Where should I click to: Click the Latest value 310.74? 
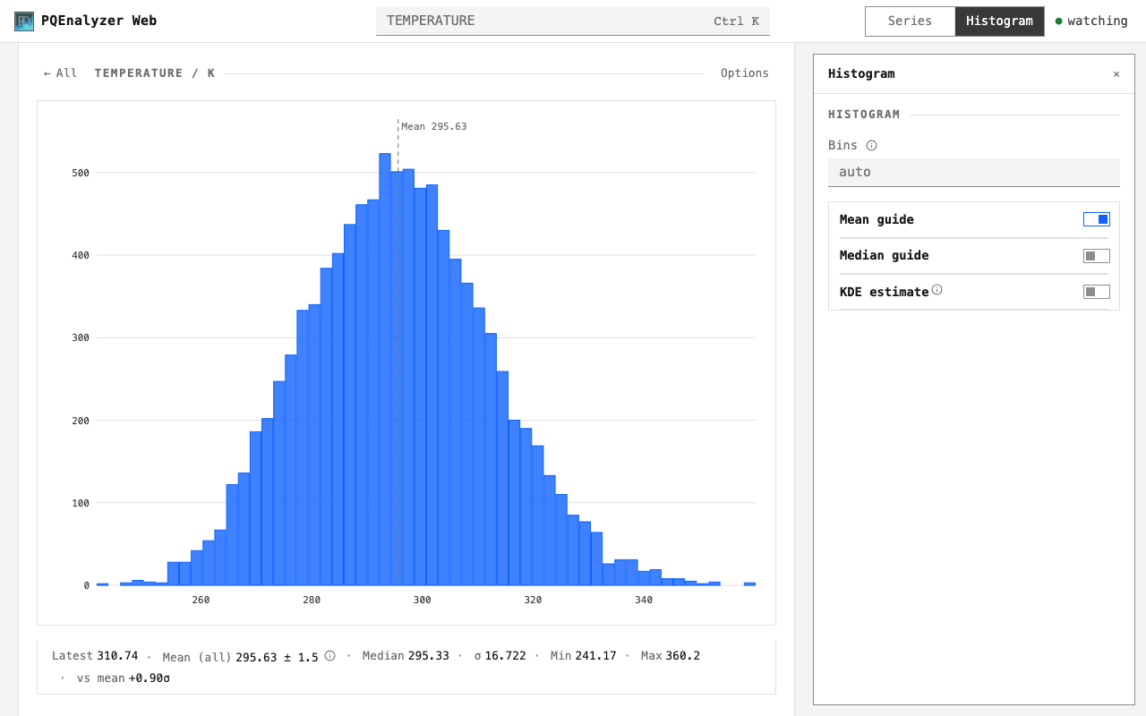tap(117, 656)
